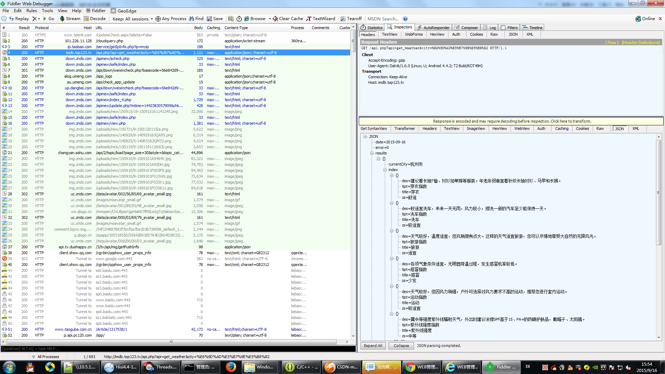Click the timer stopwatch toolbar icon
665x374 pixels.
point(239,19)
